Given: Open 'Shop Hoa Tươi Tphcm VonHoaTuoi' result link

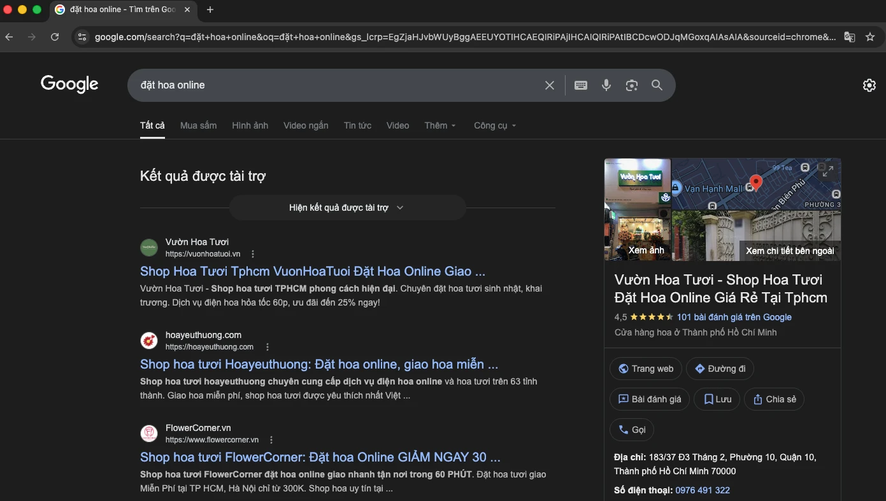Looking at the screenshot, I should [313, 271].
